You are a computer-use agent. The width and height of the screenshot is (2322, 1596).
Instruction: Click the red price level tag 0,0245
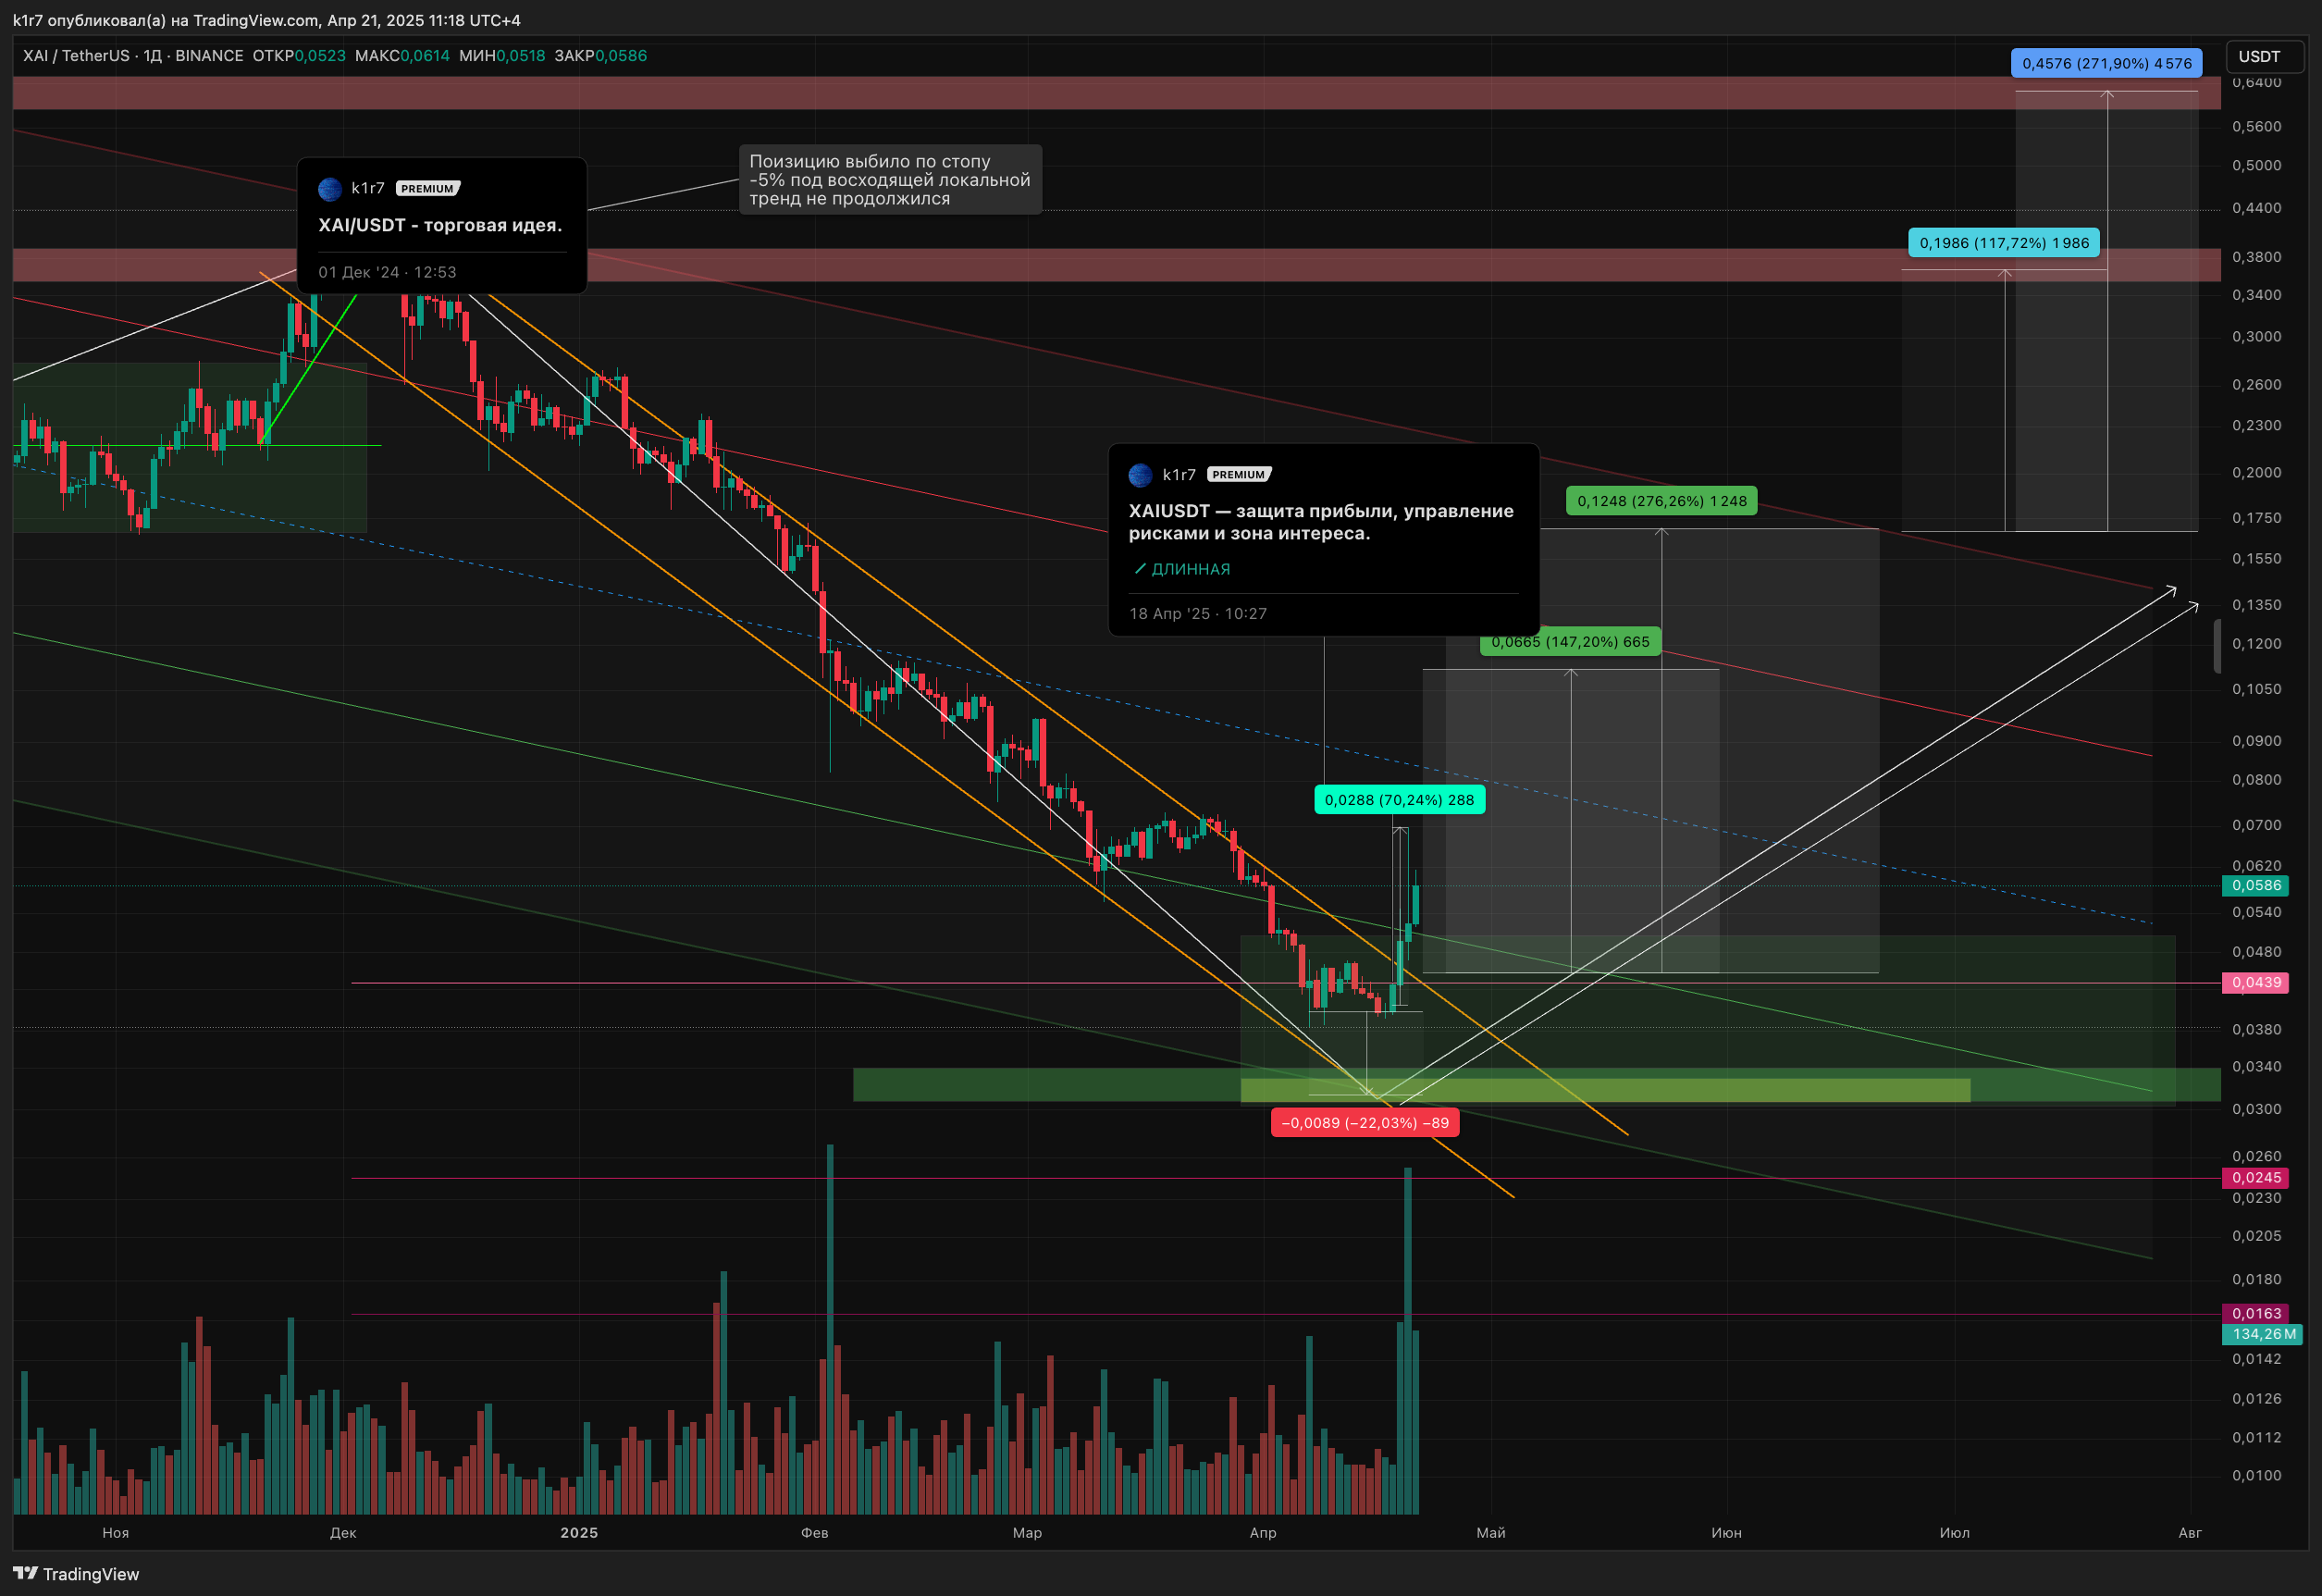2255,1178
